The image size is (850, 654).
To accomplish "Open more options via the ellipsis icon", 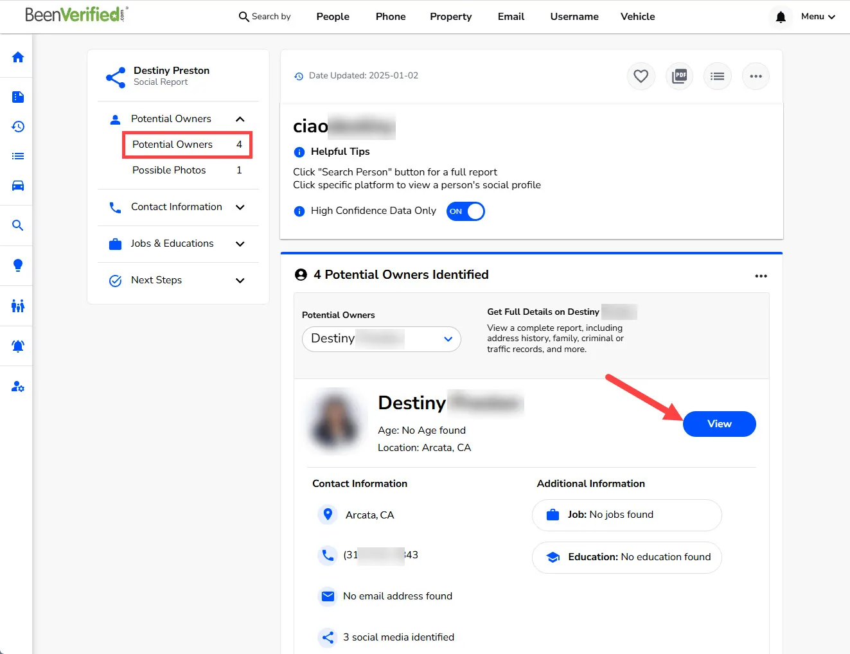I will (756, 76).
